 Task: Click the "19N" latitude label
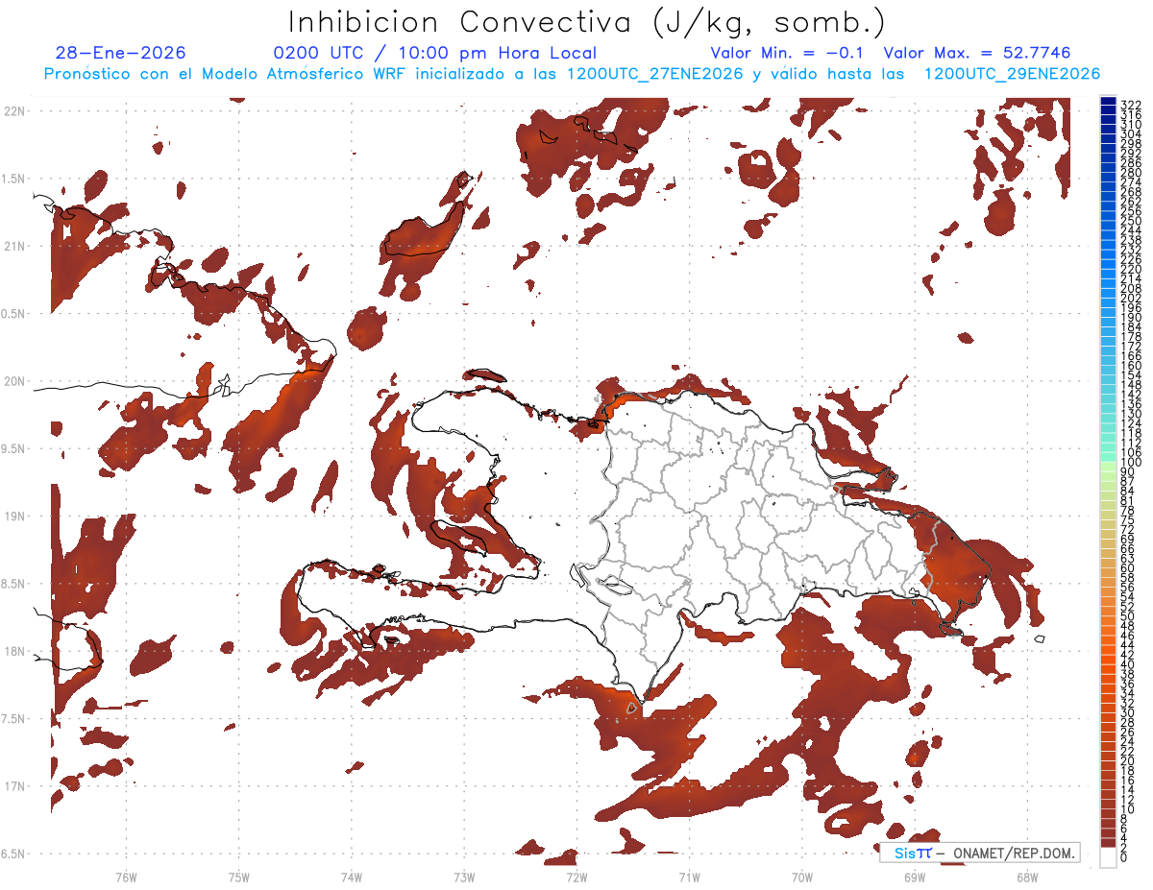coord(13,516)
